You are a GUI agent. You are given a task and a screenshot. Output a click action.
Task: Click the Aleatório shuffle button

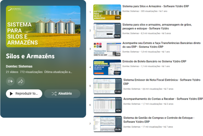(62, 94)
